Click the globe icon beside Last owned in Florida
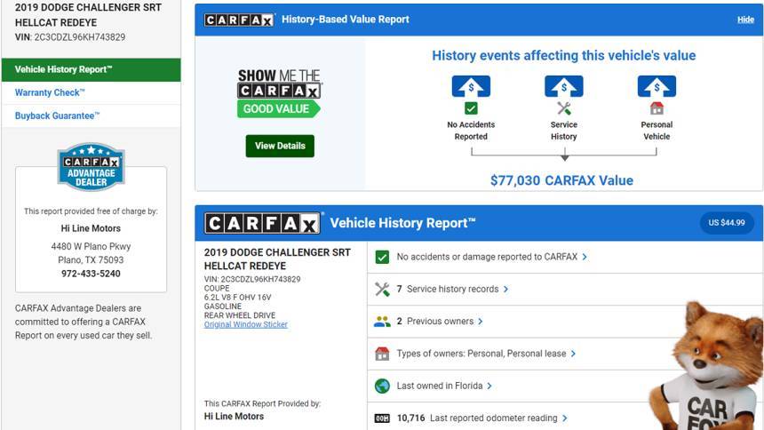The image size is (764, 430). (383, 386)
